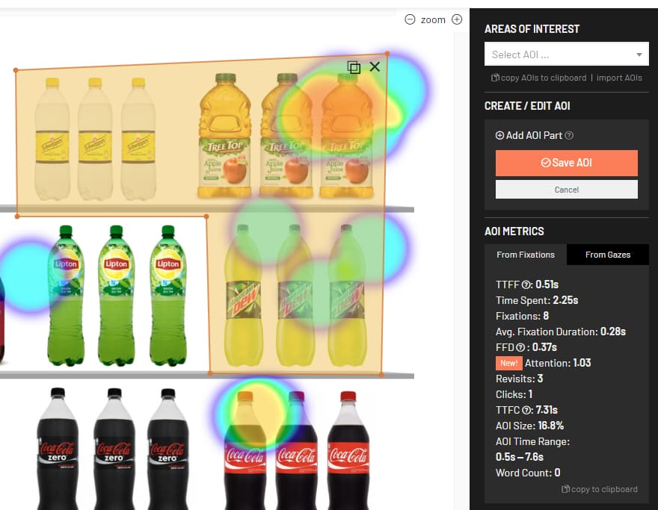Switch to the From Fixations tab
Screen dimensions: 658x510
pos(526,255)
